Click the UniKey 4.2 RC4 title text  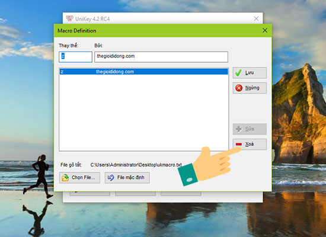pyautogui.click(x=92, y=19)
